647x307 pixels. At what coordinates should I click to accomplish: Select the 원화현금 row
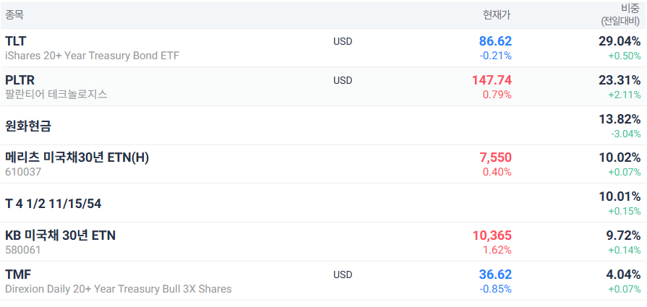[324, 126]
